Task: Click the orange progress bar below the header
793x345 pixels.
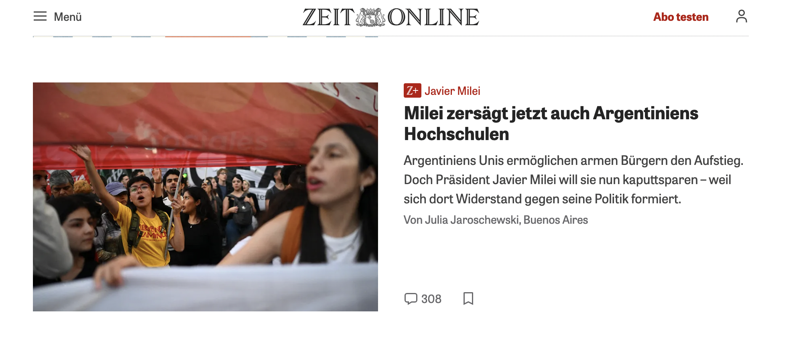Action: [x=208, y=36]
